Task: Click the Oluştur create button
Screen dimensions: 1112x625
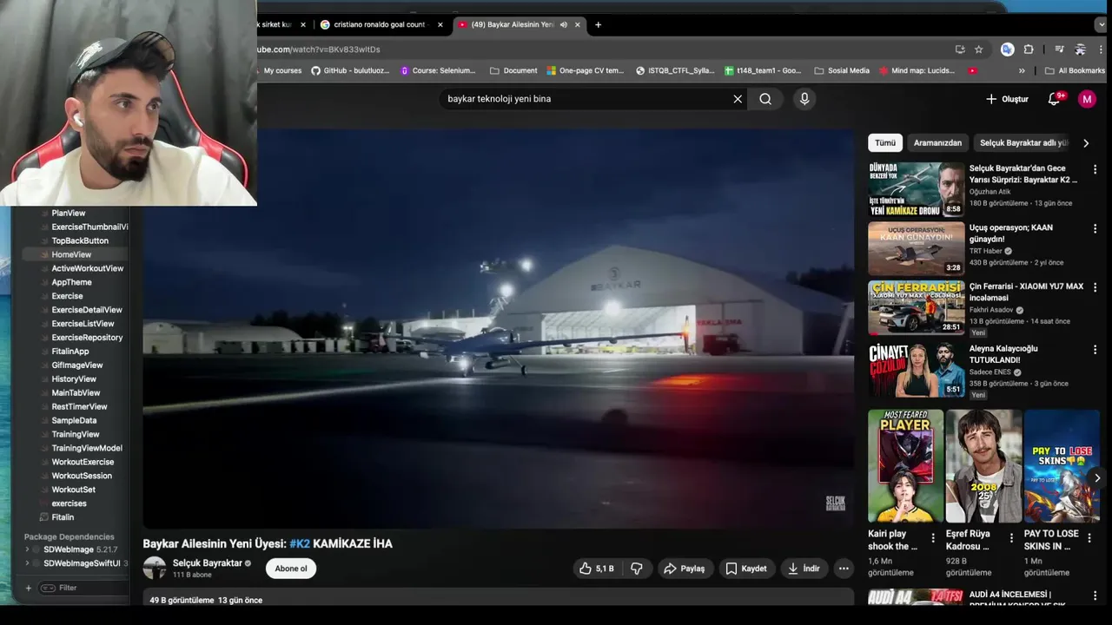Action: click(1007, 99)
